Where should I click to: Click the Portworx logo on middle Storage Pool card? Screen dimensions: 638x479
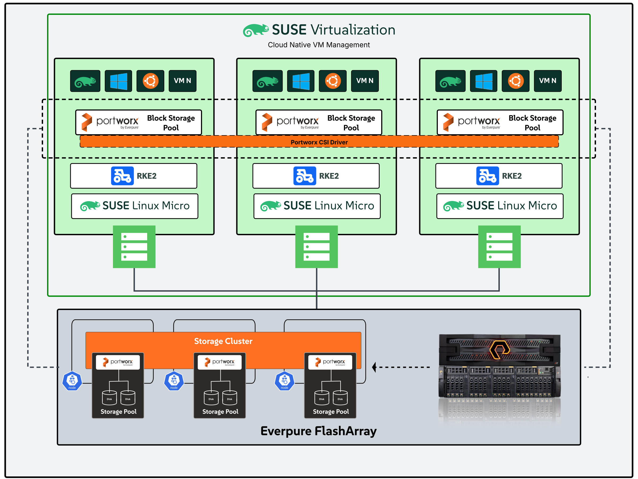(x=220, y=362)
